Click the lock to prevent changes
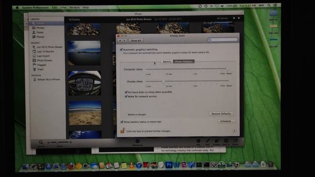 coord(123,131)
